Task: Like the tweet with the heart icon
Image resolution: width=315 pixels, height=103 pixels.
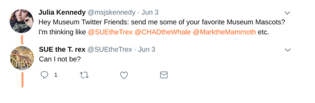Action: coord(124,75)
